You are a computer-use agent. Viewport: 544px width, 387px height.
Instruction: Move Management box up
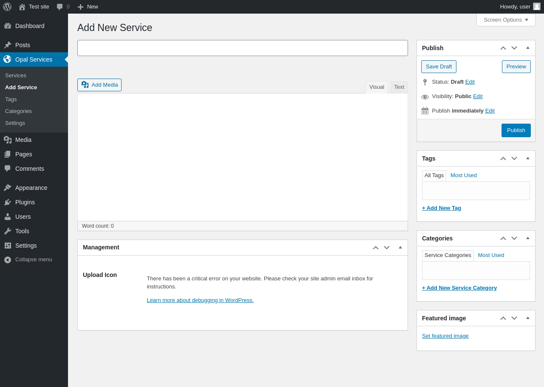376,248
